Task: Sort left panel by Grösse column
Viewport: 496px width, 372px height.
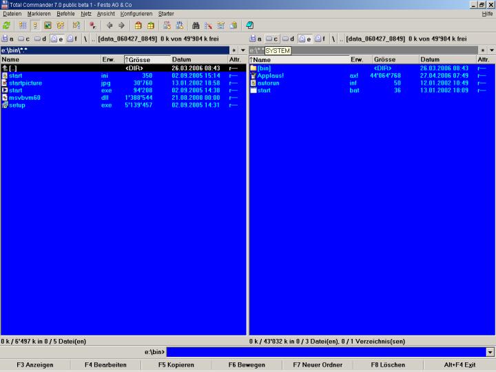Action: tap(147, 59)
